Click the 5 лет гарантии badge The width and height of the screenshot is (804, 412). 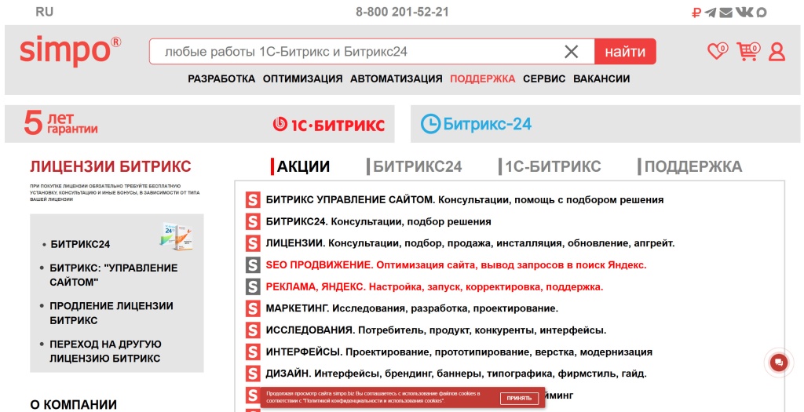(60, 123)
